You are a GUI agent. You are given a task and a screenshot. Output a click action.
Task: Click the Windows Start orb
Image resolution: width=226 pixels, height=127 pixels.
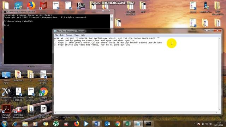[x=4, y=124]
